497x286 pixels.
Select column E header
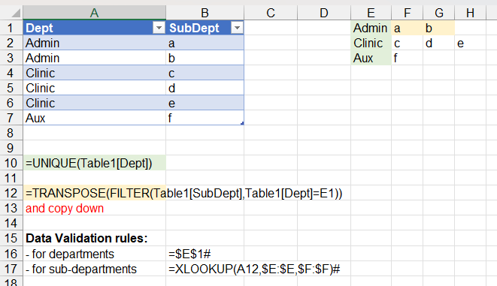pyautogui.click(x=371, y=13)
